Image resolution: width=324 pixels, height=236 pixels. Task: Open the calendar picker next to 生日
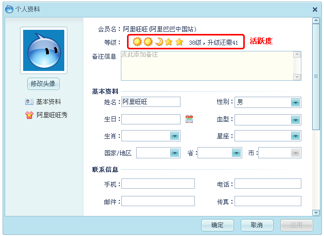tap(189, 119)
